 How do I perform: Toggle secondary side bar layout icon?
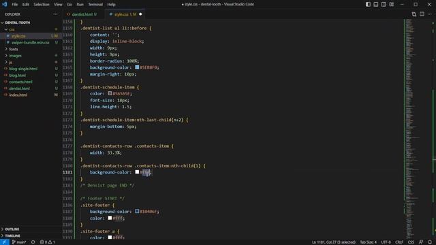(384, 4)
